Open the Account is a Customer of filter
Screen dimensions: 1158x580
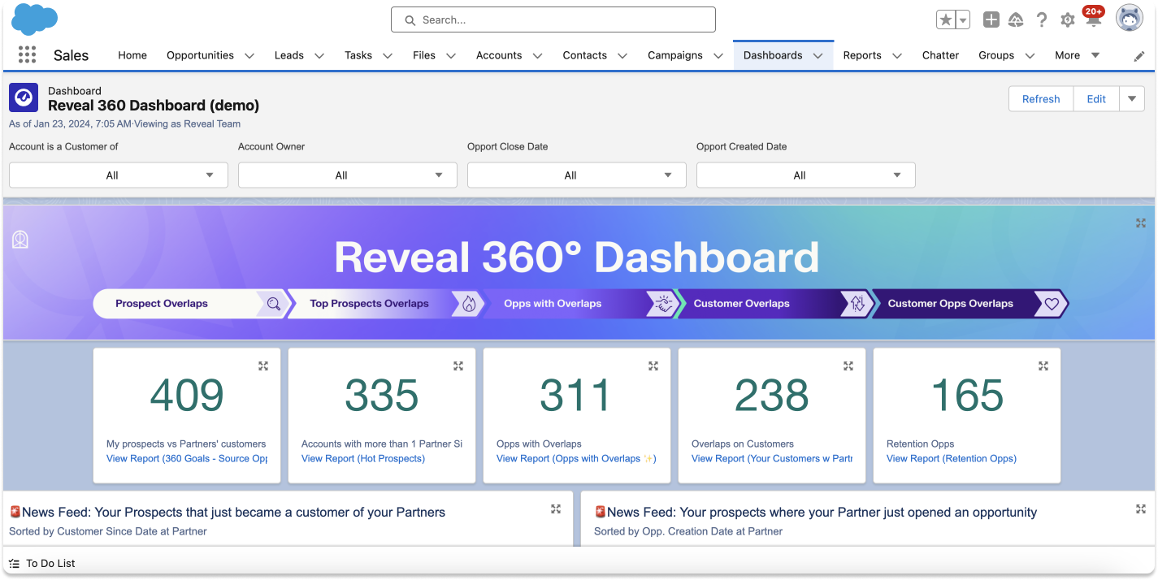click(119, 175)
